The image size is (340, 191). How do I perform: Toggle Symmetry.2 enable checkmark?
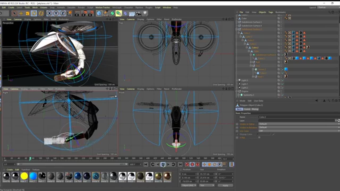[x=283, y=95]
